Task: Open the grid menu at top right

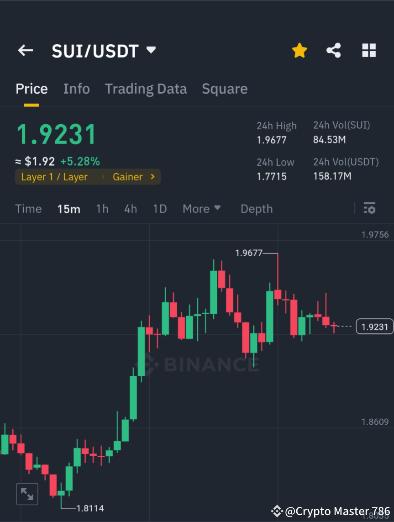Action: [x=368, y=50]
